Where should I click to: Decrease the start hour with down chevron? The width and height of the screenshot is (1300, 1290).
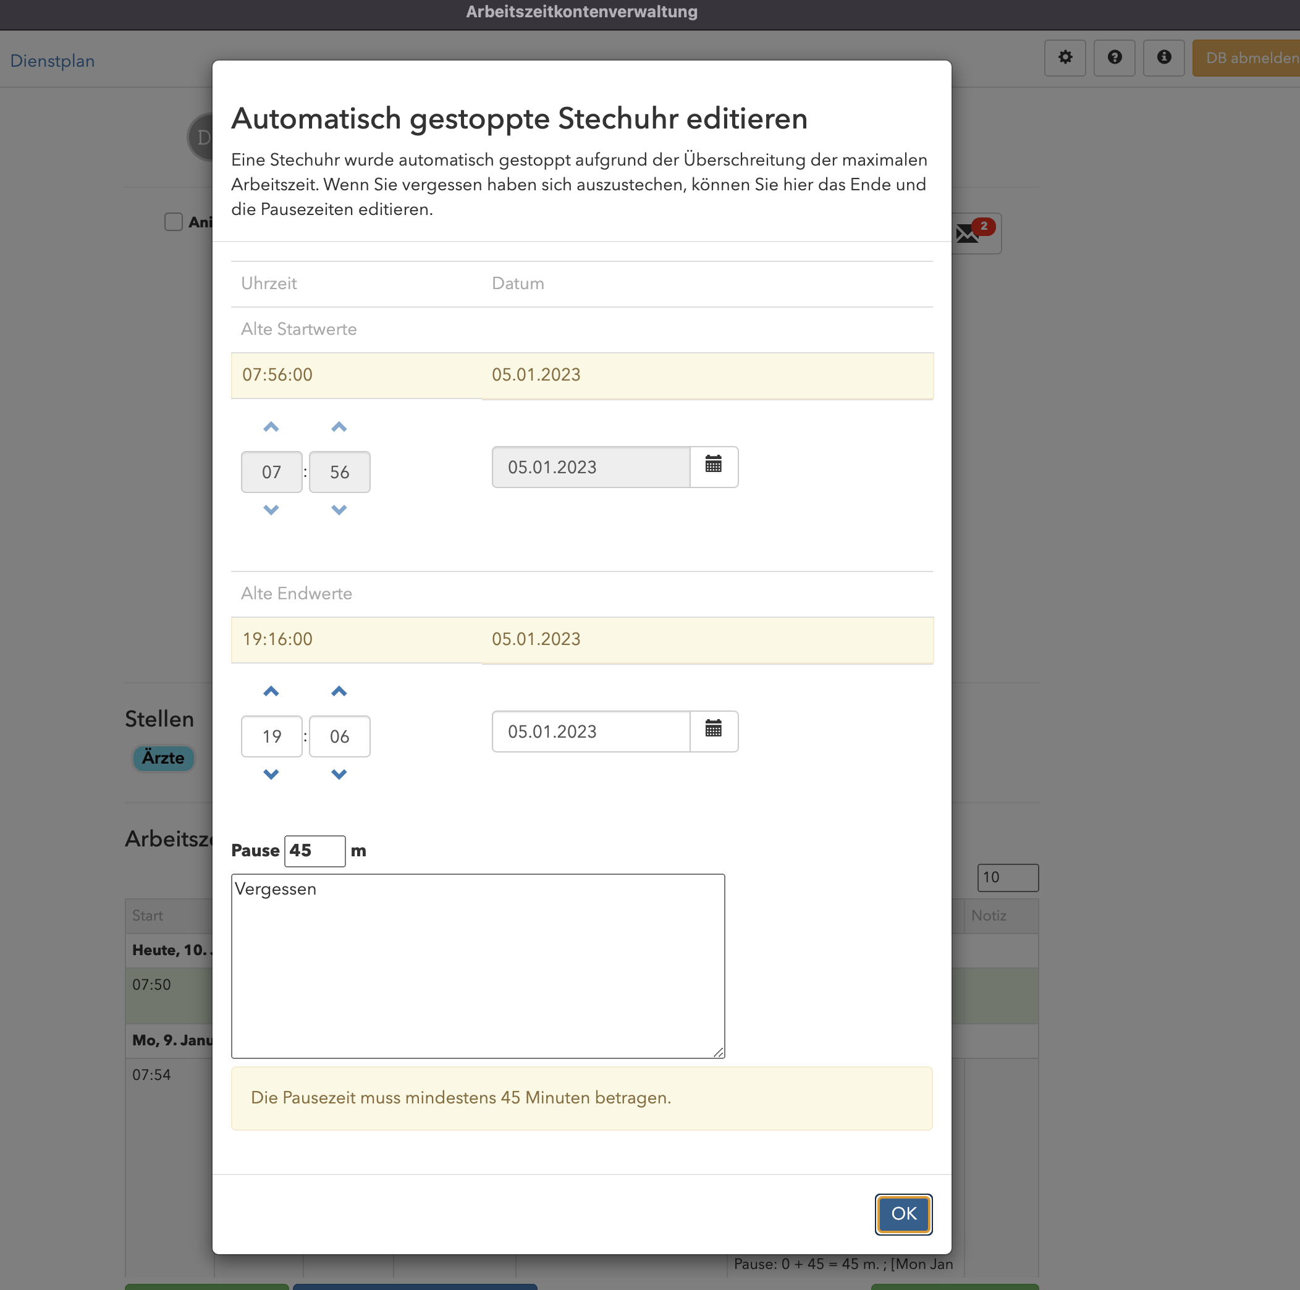(x=271, y=510)
